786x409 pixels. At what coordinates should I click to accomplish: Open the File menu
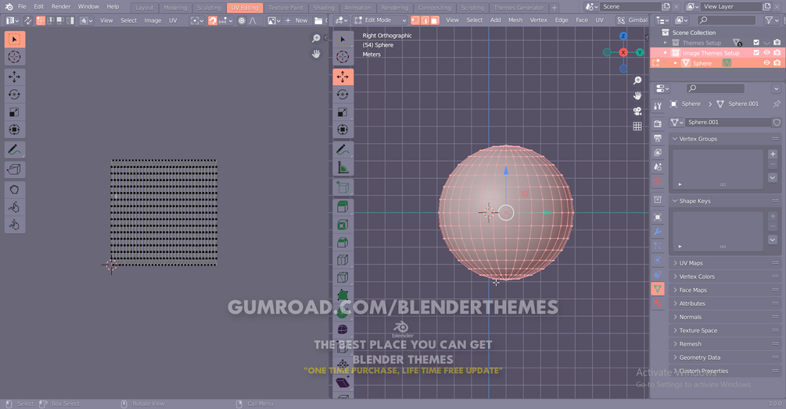click(x=22, y=6)
